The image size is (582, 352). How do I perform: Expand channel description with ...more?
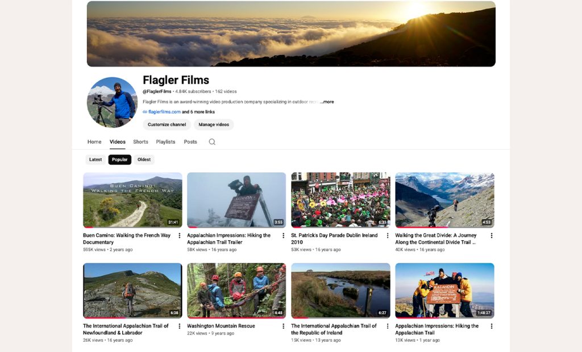pos(327,102)
